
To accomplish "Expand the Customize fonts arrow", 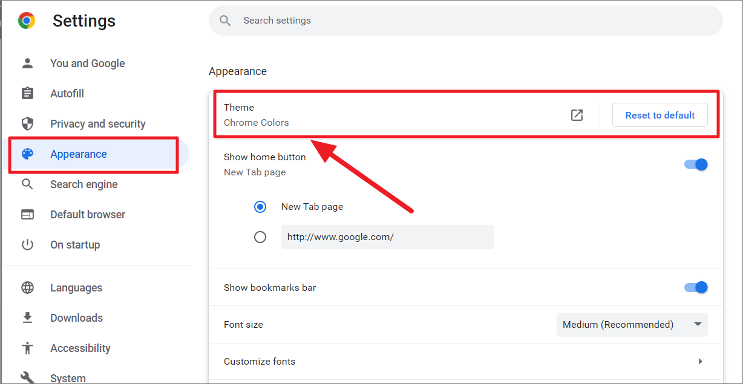I will pos(701,362).
